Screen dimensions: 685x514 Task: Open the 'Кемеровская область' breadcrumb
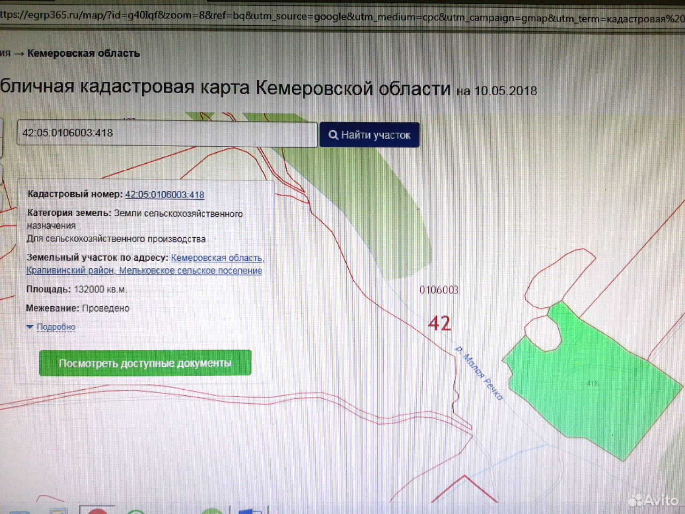pyautogui.click(x=83, y=53)
